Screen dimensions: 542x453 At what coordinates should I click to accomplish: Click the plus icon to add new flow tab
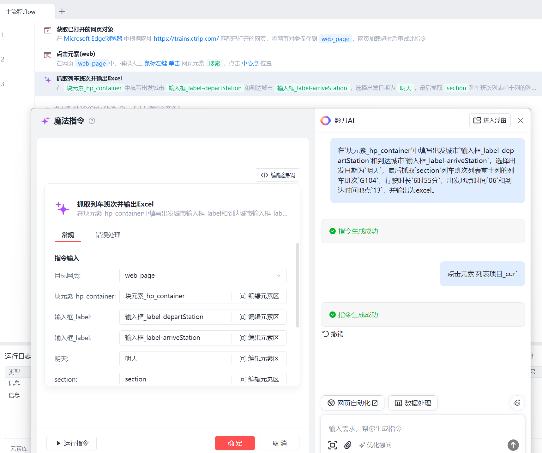(x=62, y=12)
